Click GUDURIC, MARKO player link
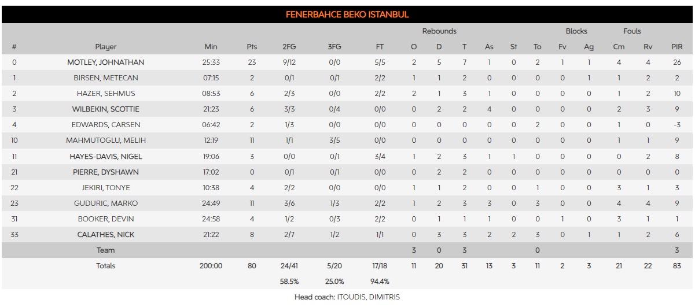This screenshot has height=307, width=695. pos(106,203)
